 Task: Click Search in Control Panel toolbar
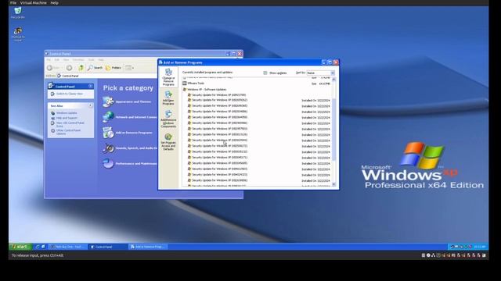(96, 68)
